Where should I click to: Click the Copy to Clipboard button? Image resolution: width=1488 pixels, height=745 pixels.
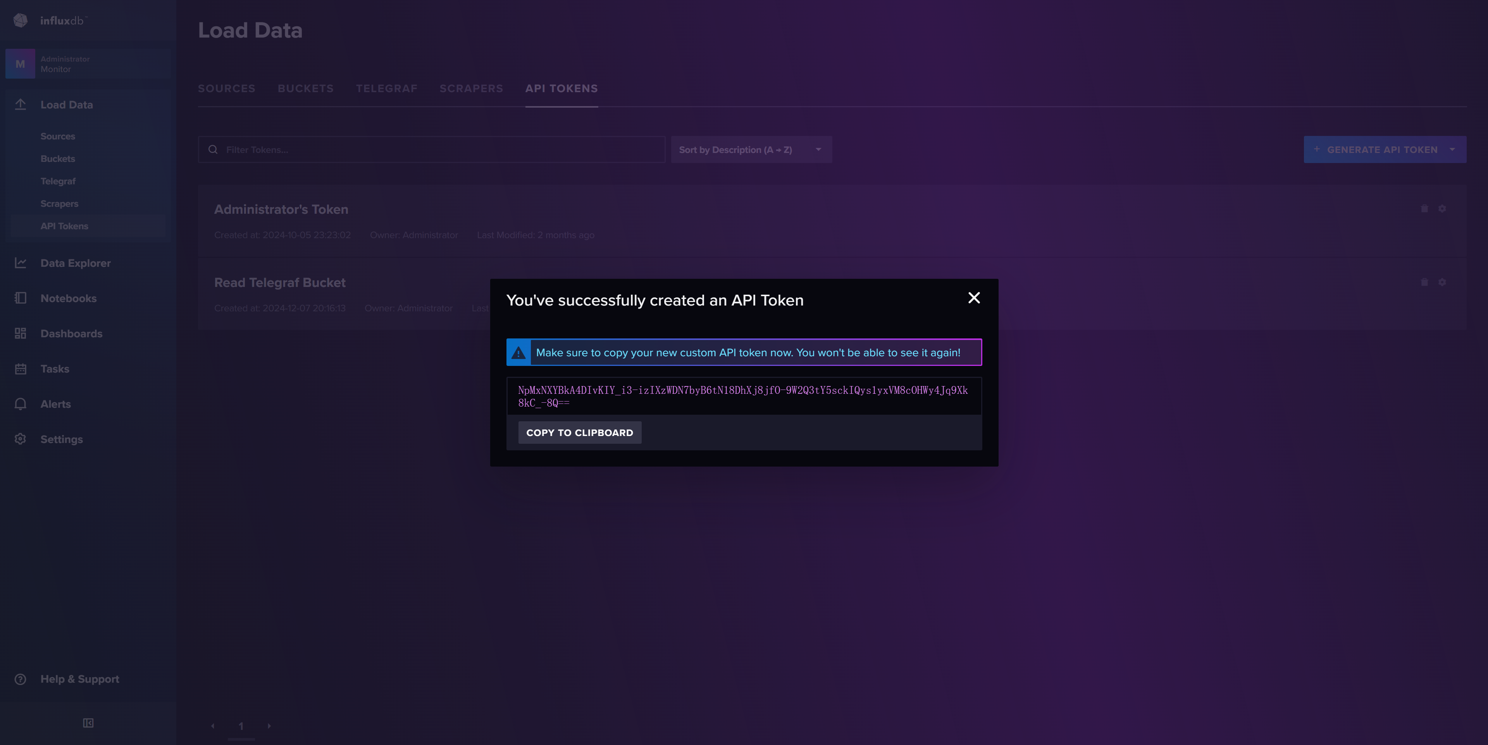[579, 432]
